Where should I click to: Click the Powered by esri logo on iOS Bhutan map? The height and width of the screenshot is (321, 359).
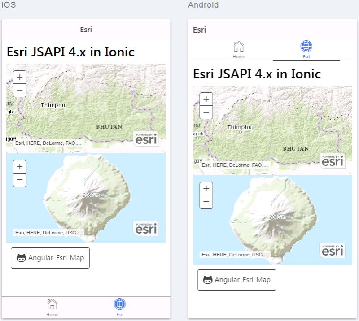pos(147,138)
